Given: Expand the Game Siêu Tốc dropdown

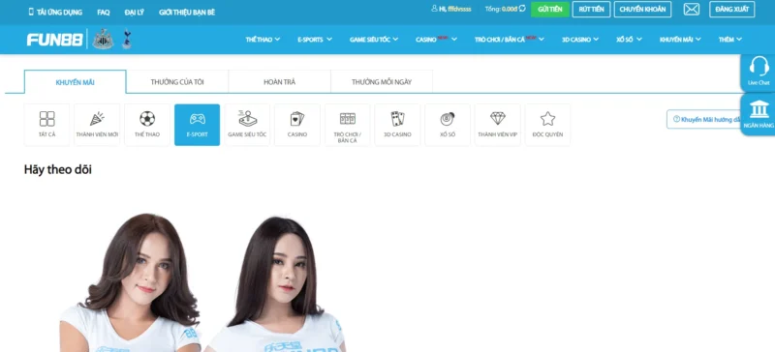Looking at the screenshot, I should tap(374, 40).
